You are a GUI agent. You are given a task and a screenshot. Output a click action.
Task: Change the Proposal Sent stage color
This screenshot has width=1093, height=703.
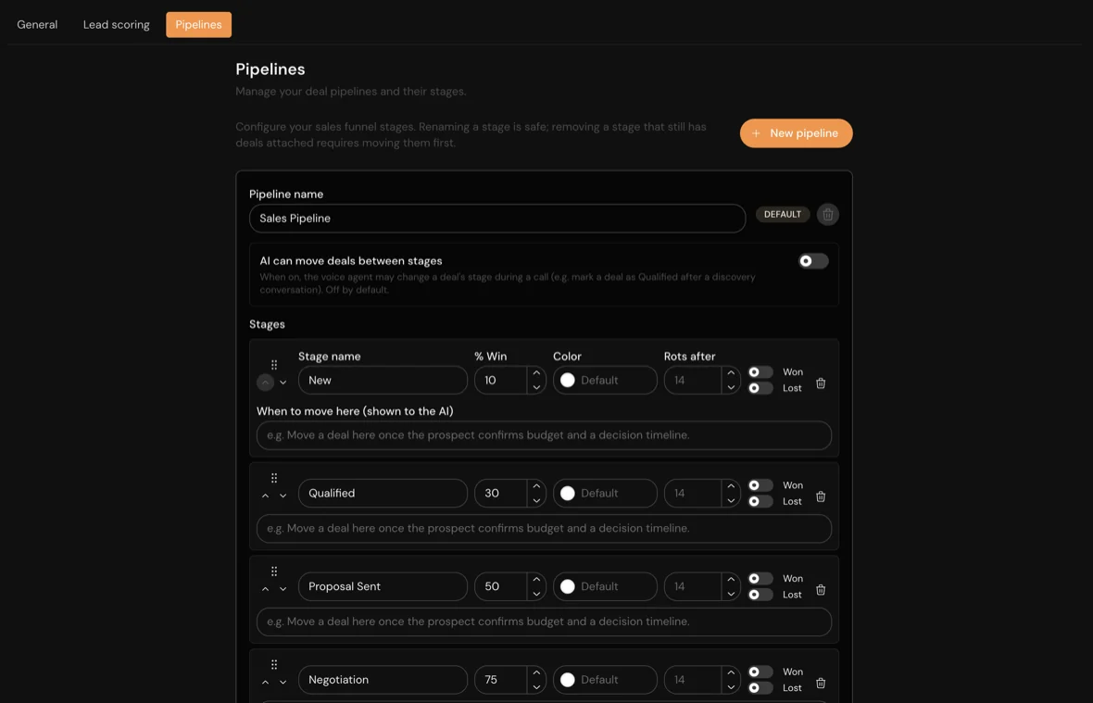(x=605, y=586)
